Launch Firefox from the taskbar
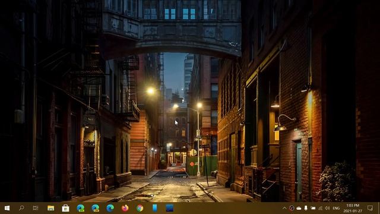This screenshot has height=214, width=380. tap(125, 208)
